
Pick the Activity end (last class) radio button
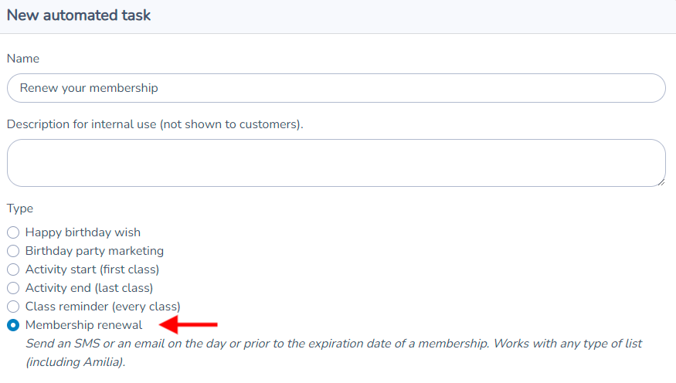click(x=13, y=288)
